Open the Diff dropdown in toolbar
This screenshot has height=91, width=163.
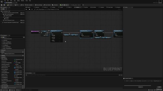tap(17, 5)
